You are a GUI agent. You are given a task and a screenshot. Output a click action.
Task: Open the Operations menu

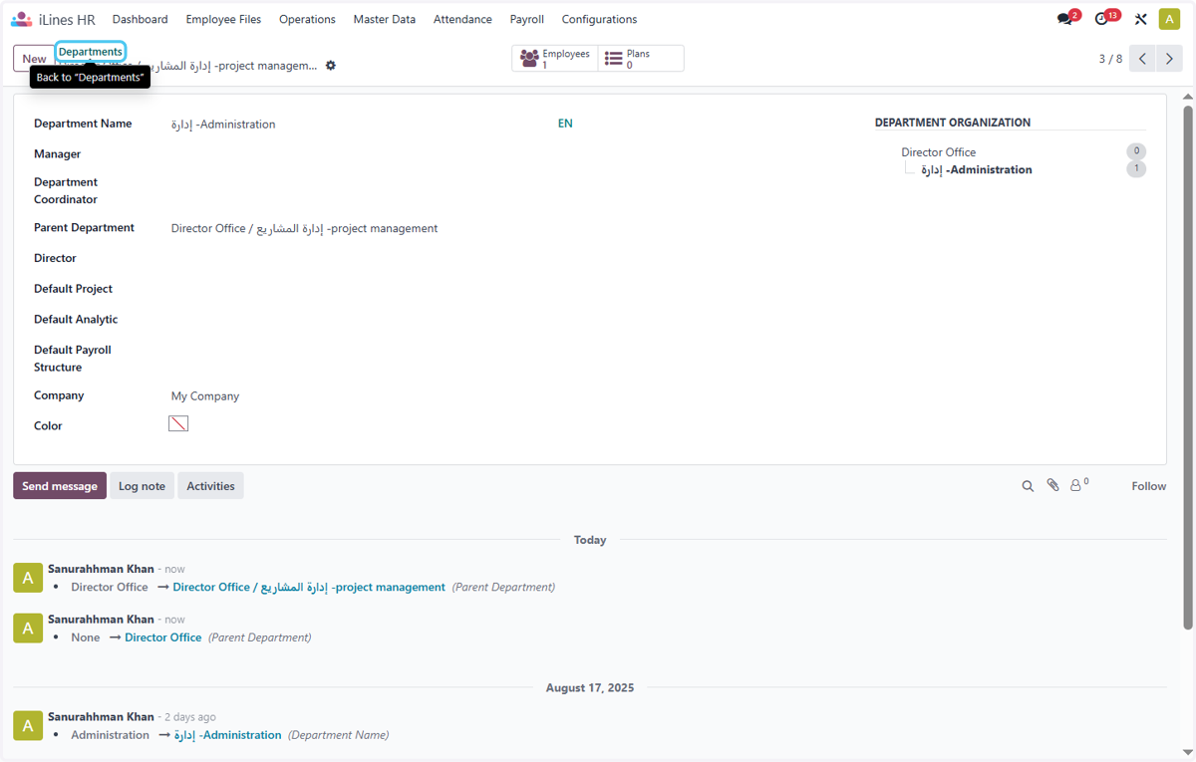click(307, 19)
